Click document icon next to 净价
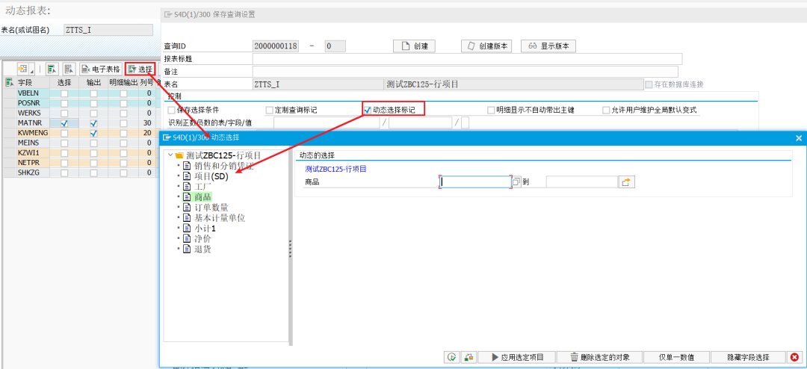 tap(188, 238)
